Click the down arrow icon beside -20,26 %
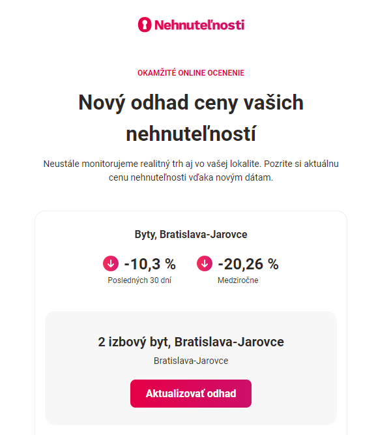 pos(205,263)
